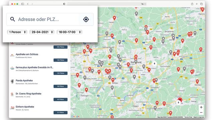Screen dimensions: 214x120
Task: Focus the Adresse oder PLZ search field
Action: pyautogui.click(x=50, y=19)
